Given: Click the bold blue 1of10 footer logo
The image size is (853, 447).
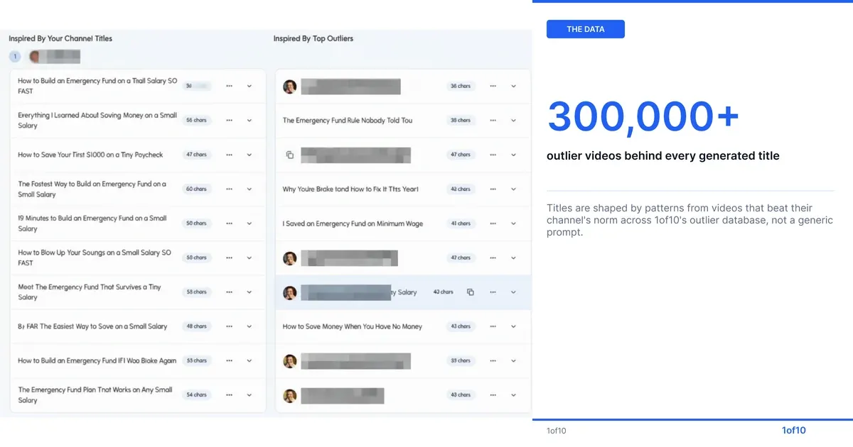Looking at the screenshot, I should (794, 430).
